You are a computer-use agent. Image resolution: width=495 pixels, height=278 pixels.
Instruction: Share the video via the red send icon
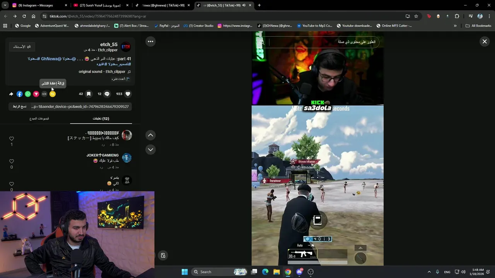[36, 94]
